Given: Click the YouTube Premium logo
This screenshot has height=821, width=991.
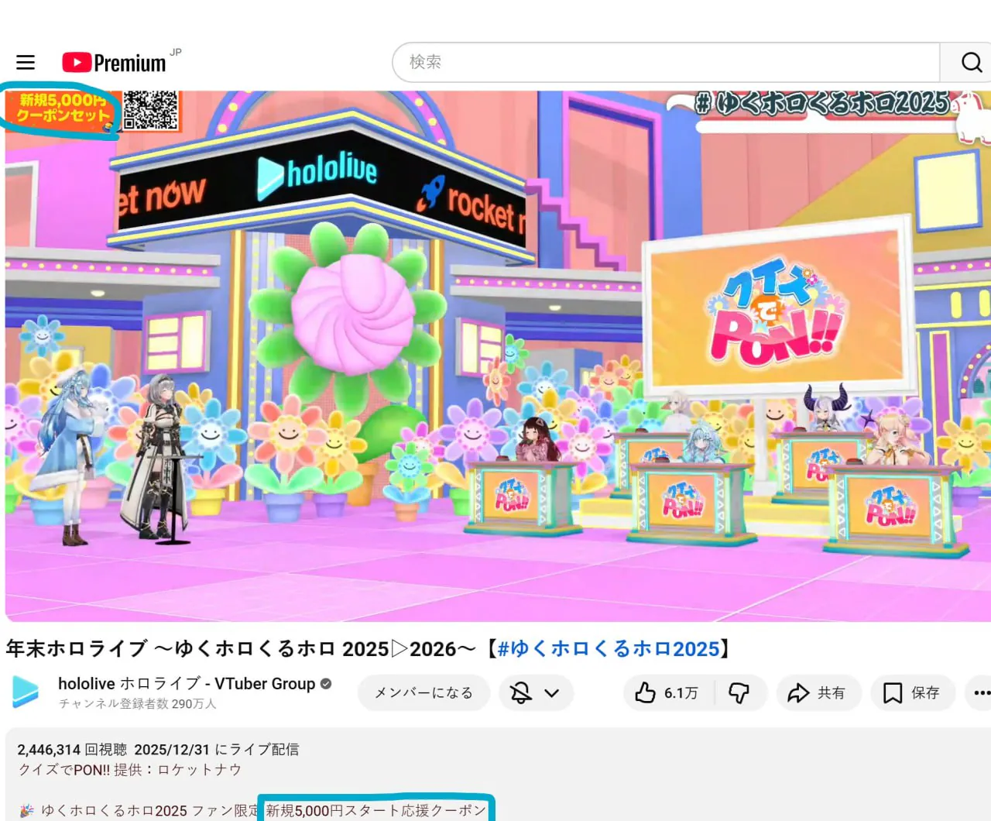Looking at the screenshot, I should [x=115, y=63].
